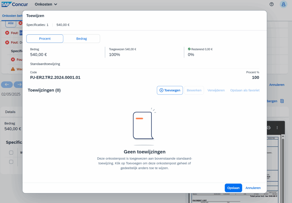Screen dimensions: 292x203
Task: Click the Resterend 0% value
Action: pyautogui.click(x=191, y=55)
